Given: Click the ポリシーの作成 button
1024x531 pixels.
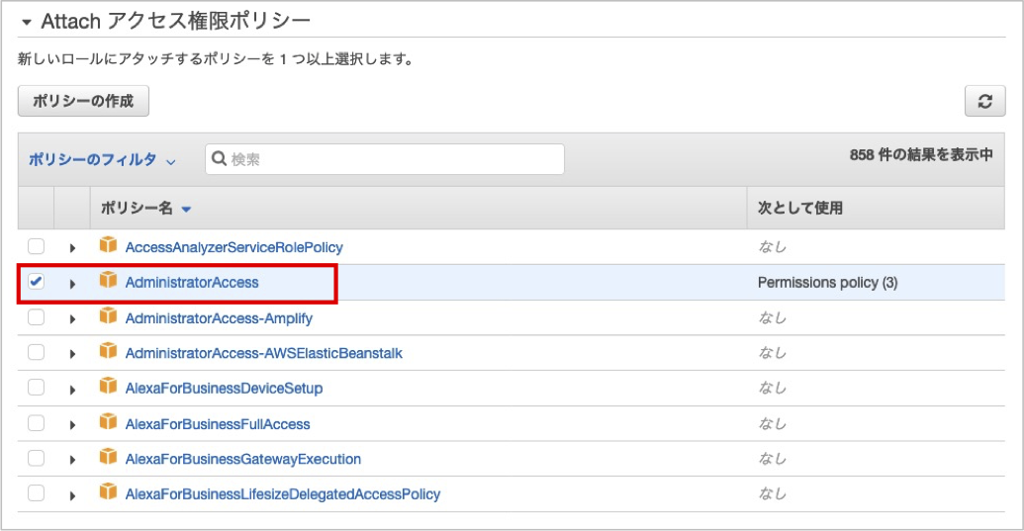Looking at the screenshot, I should tap(83, 101).
